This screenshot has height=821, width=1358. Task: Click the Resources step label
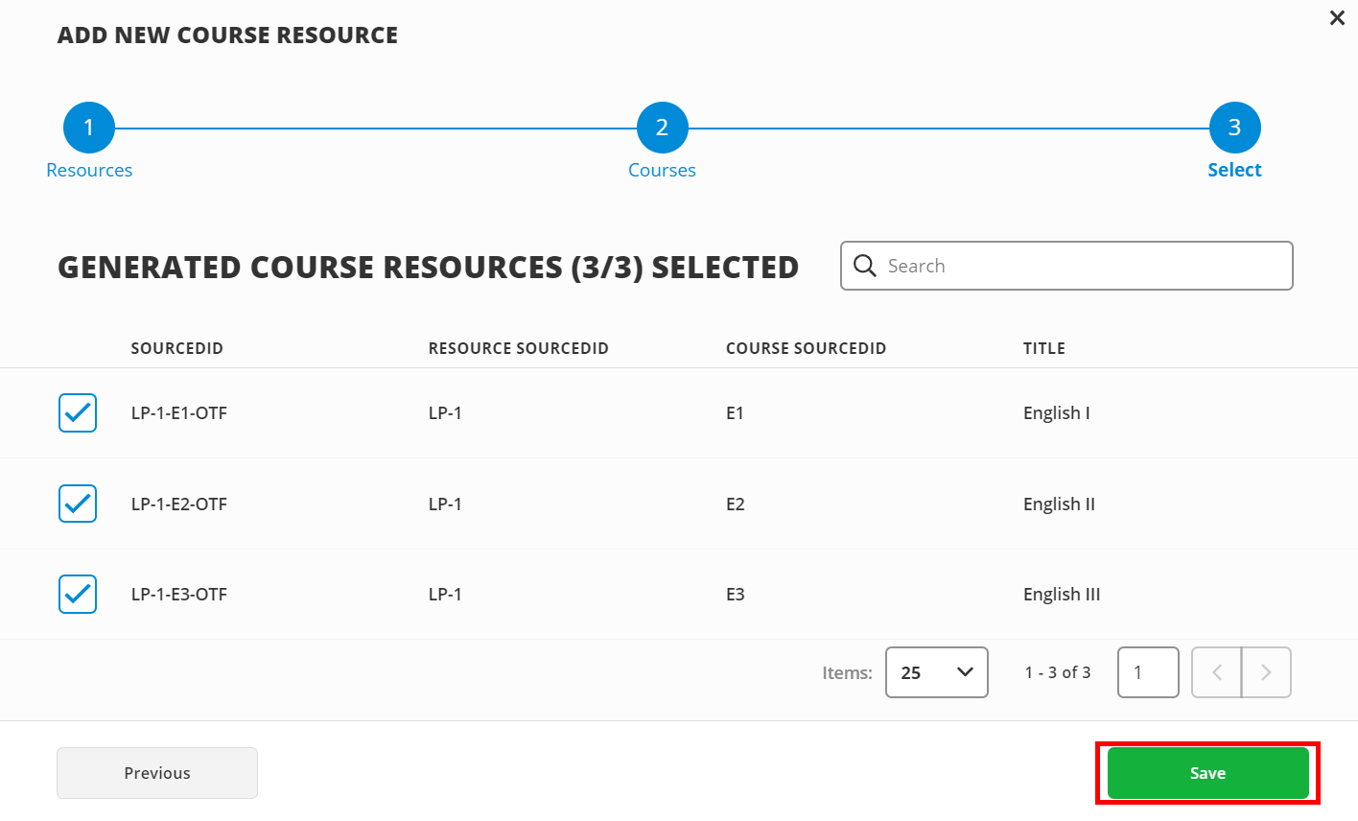pyautogui.click(x=89, y=170)
